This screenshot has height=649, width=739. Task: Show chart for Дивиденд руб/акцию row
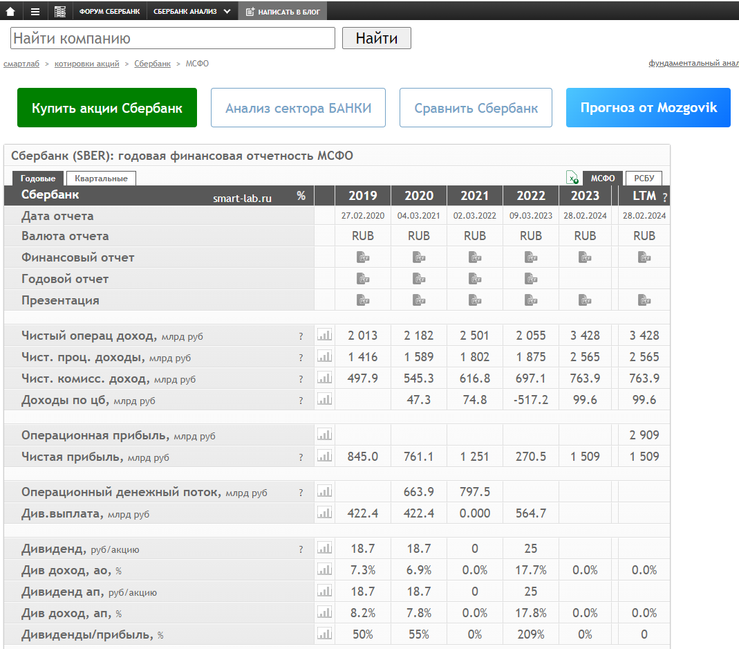(x=325, y=548)
